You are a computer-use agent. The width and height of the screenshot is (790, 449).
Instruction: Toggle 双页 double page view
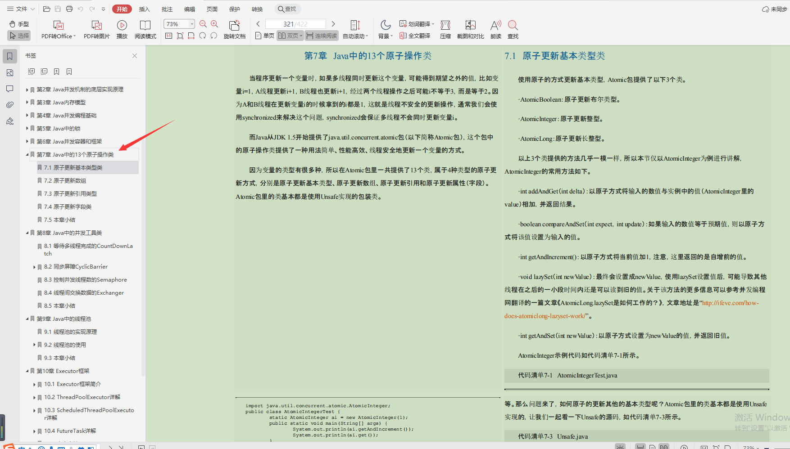[x=290, y=36]
